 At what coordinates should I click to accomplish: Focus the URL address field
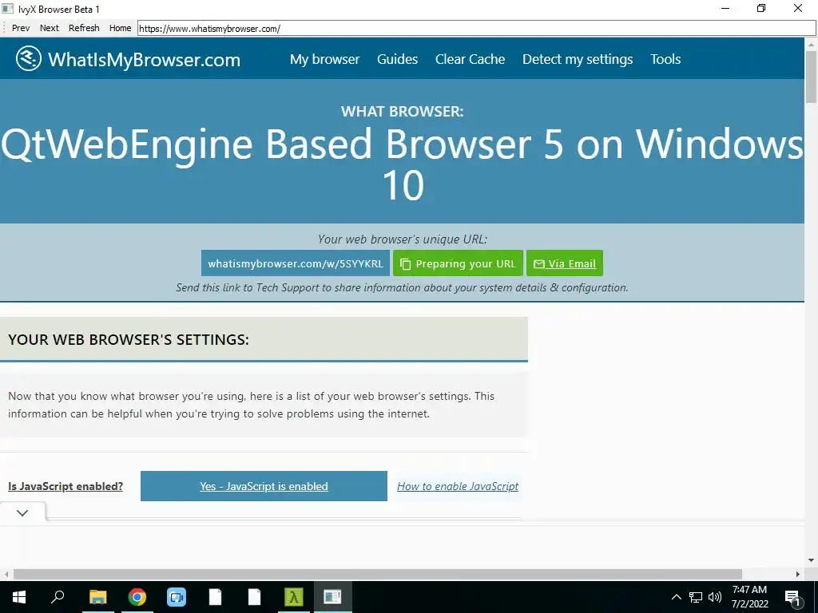pos(476,29)
